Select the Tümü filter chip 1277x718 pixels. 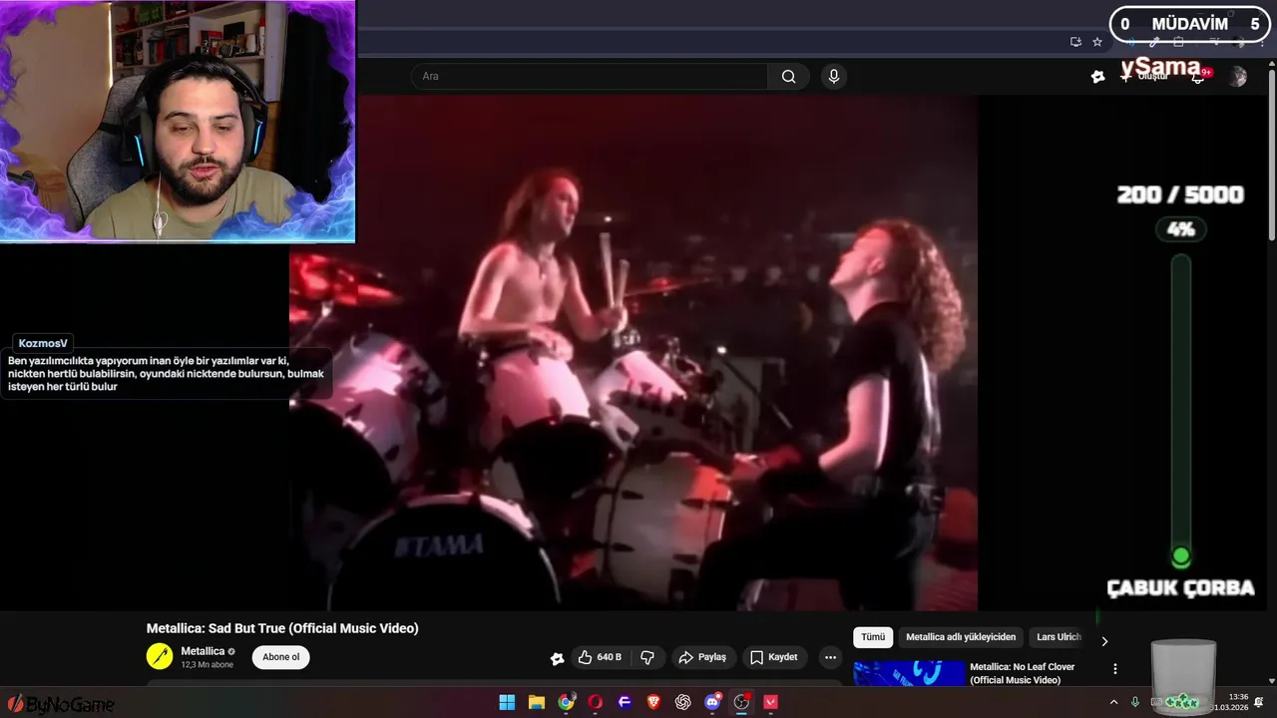pos(873,637)
